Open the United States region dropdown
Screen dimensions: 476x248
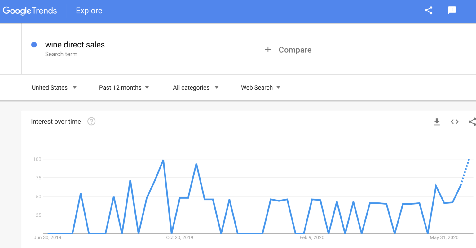click(x=54, y=88)
